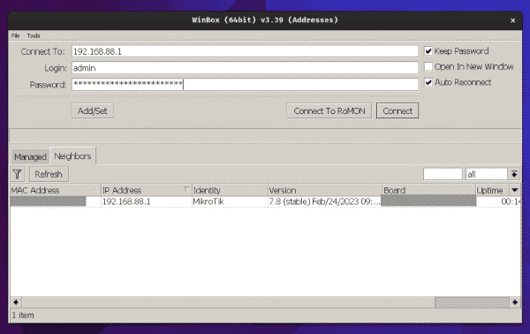Refresh the neighbors list
The image size is (530, 334).
(49, 174)
